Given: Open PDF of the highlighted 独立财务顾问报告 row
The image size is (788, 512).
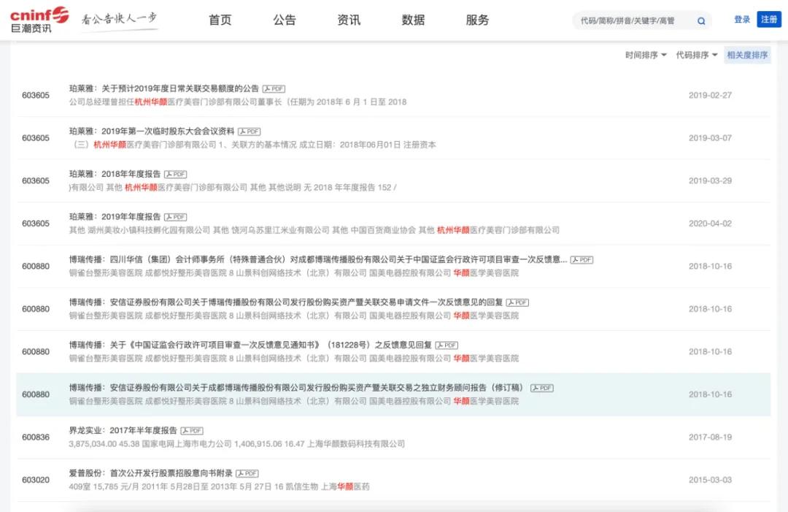Looking at the screenshot, I should tap(541, 388).
